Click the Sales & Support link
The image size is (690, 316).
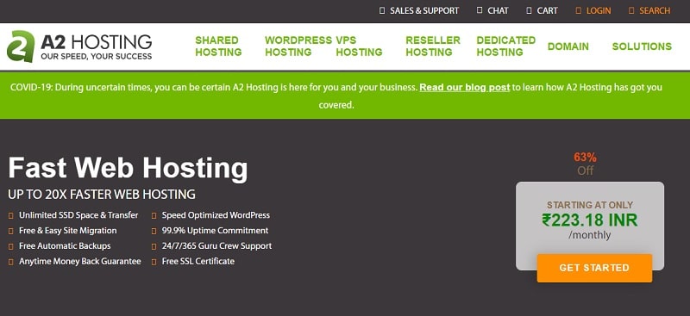pos(424,10)
